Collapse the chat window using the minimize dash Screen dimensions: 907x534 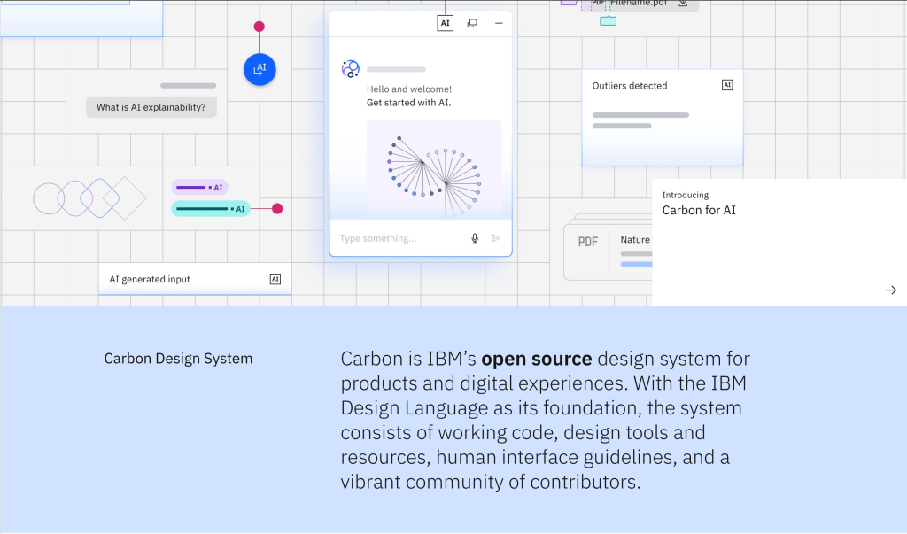click(498, 22)
